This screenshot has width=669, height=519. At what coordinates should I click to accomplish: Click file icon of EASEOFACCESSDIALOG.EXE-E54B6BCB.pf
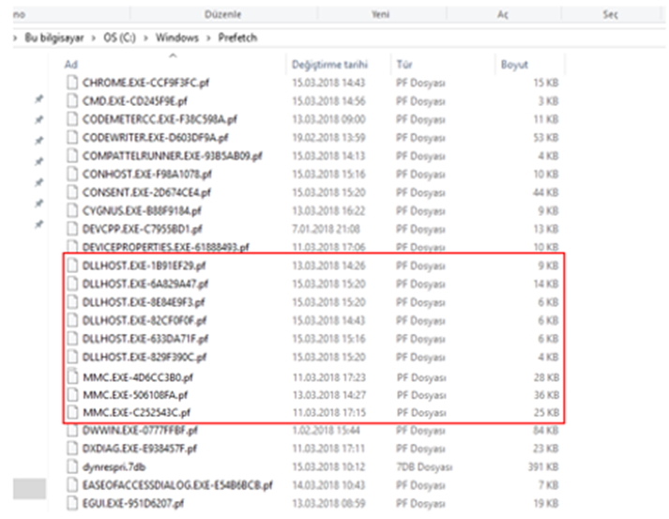tap(72, 485)
